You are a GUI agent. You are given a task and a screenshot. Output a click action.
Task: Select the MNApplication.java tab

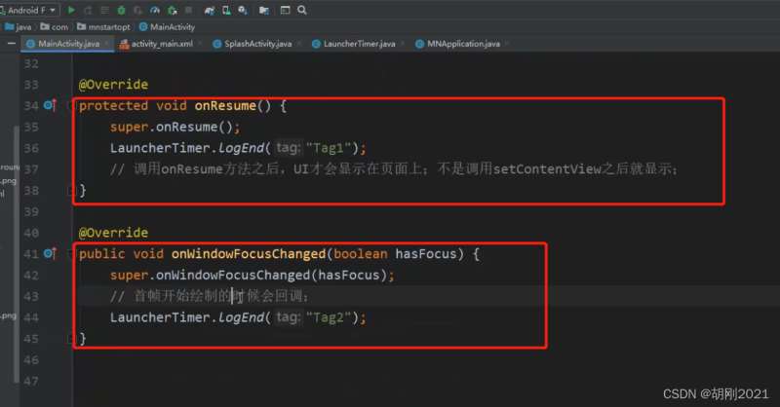tap(462, 44)
